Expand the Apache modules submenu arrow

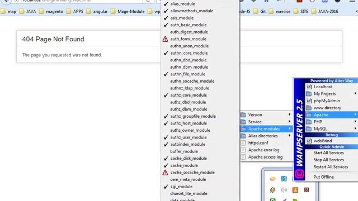tap(290, 128)
